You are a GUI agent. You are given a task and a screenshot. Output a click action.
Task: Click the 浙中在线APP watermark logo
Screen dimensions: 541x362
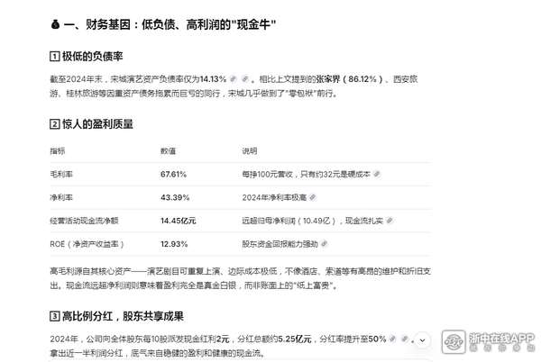click(487, 343)
